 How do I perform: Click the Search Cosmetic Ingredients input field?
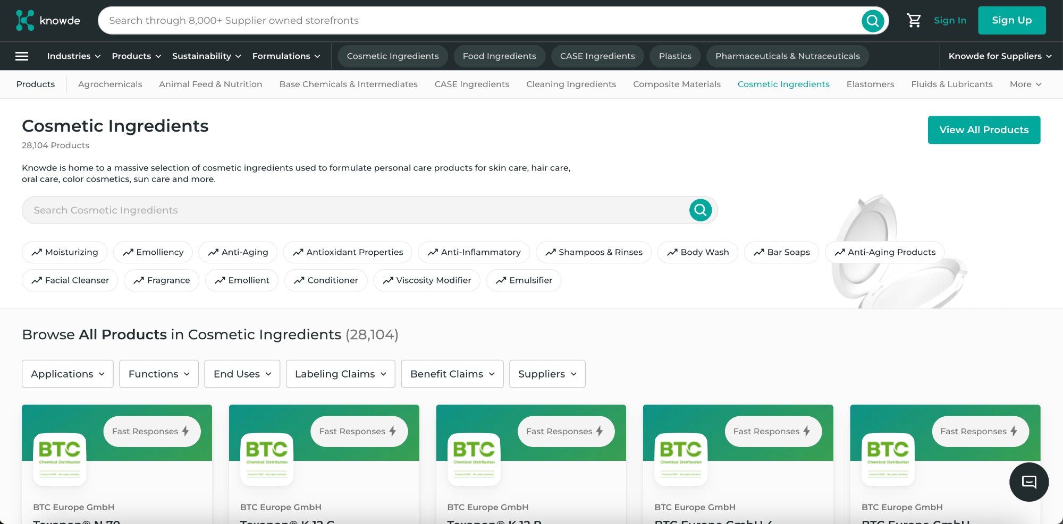point(319,210)
